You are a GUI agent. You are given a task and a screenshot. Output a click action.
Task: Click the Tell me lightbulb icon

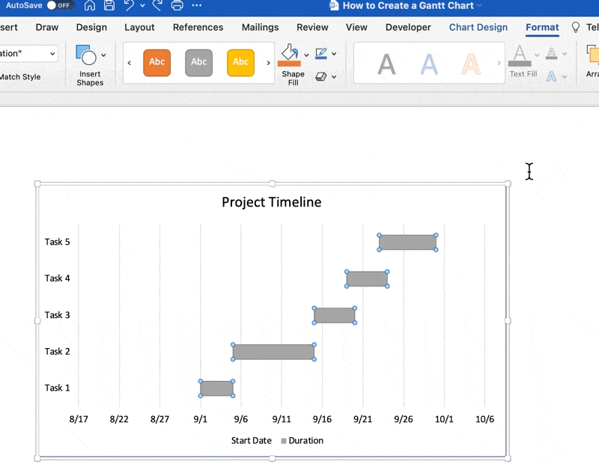pos(575,27)
